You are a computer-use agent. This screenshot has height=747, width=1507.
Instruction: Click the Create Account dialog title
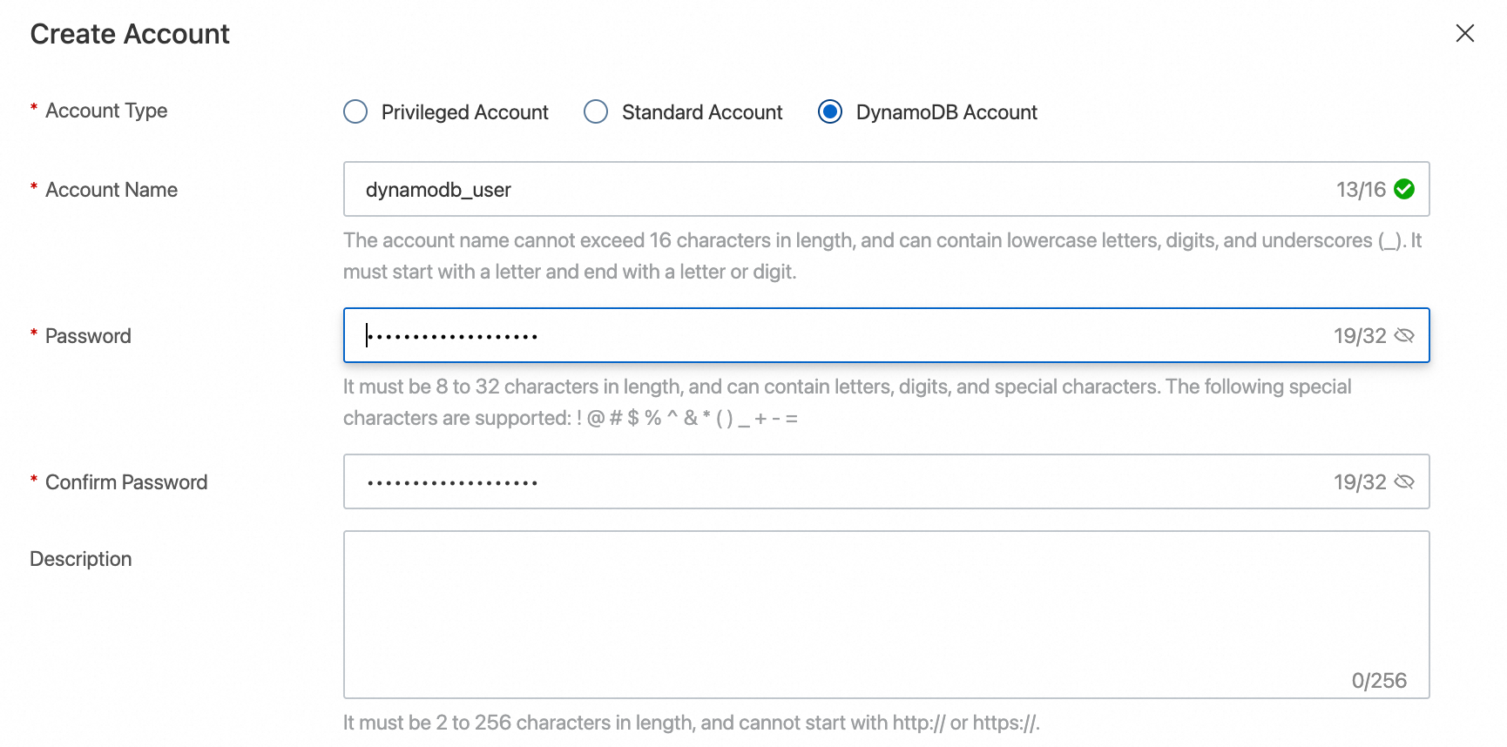[130, 34]
